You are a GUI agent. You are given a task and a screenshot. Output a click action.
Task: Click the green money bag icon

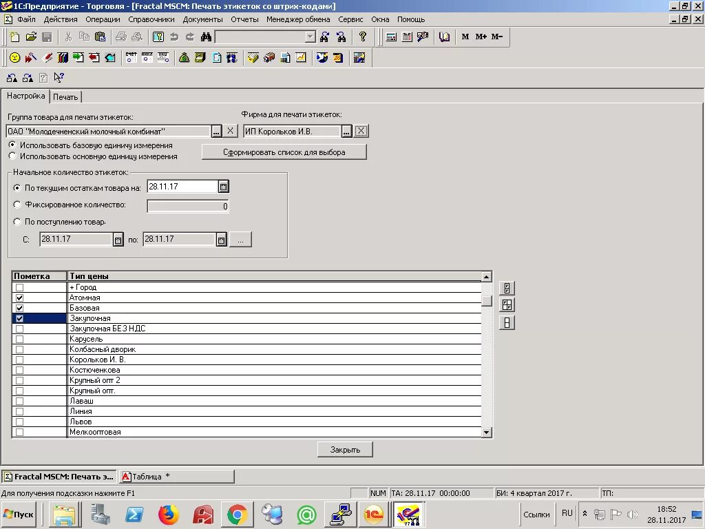(x=184, y=58)
